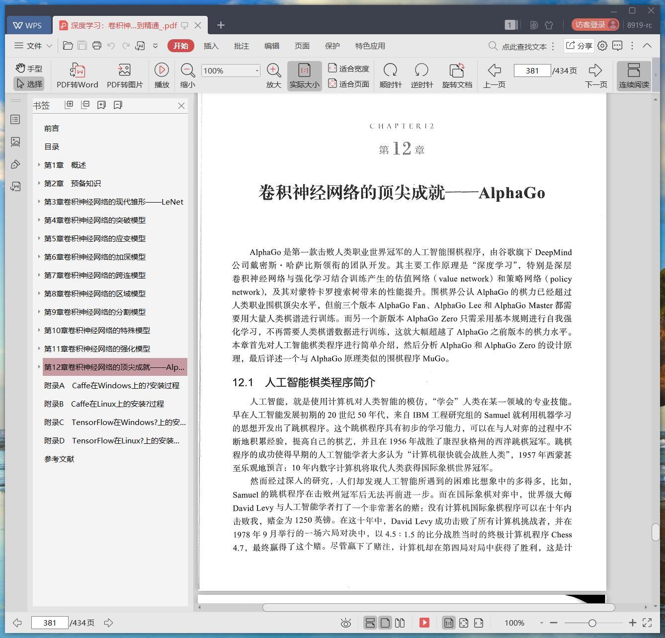
Task: Open bookmark 参考文献
Action: tap(59, 459)
